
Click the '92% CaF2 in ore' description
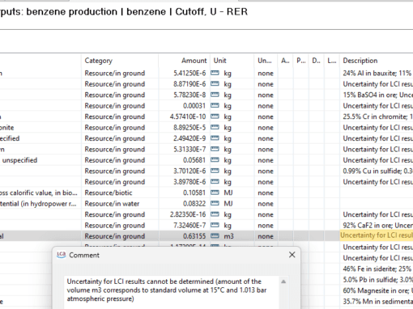click(377, 226)
